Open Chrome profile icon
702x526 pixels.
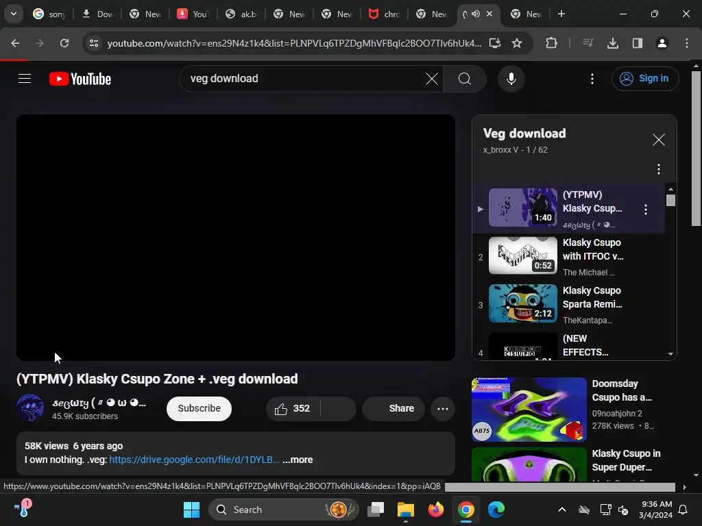click(662, 43)
